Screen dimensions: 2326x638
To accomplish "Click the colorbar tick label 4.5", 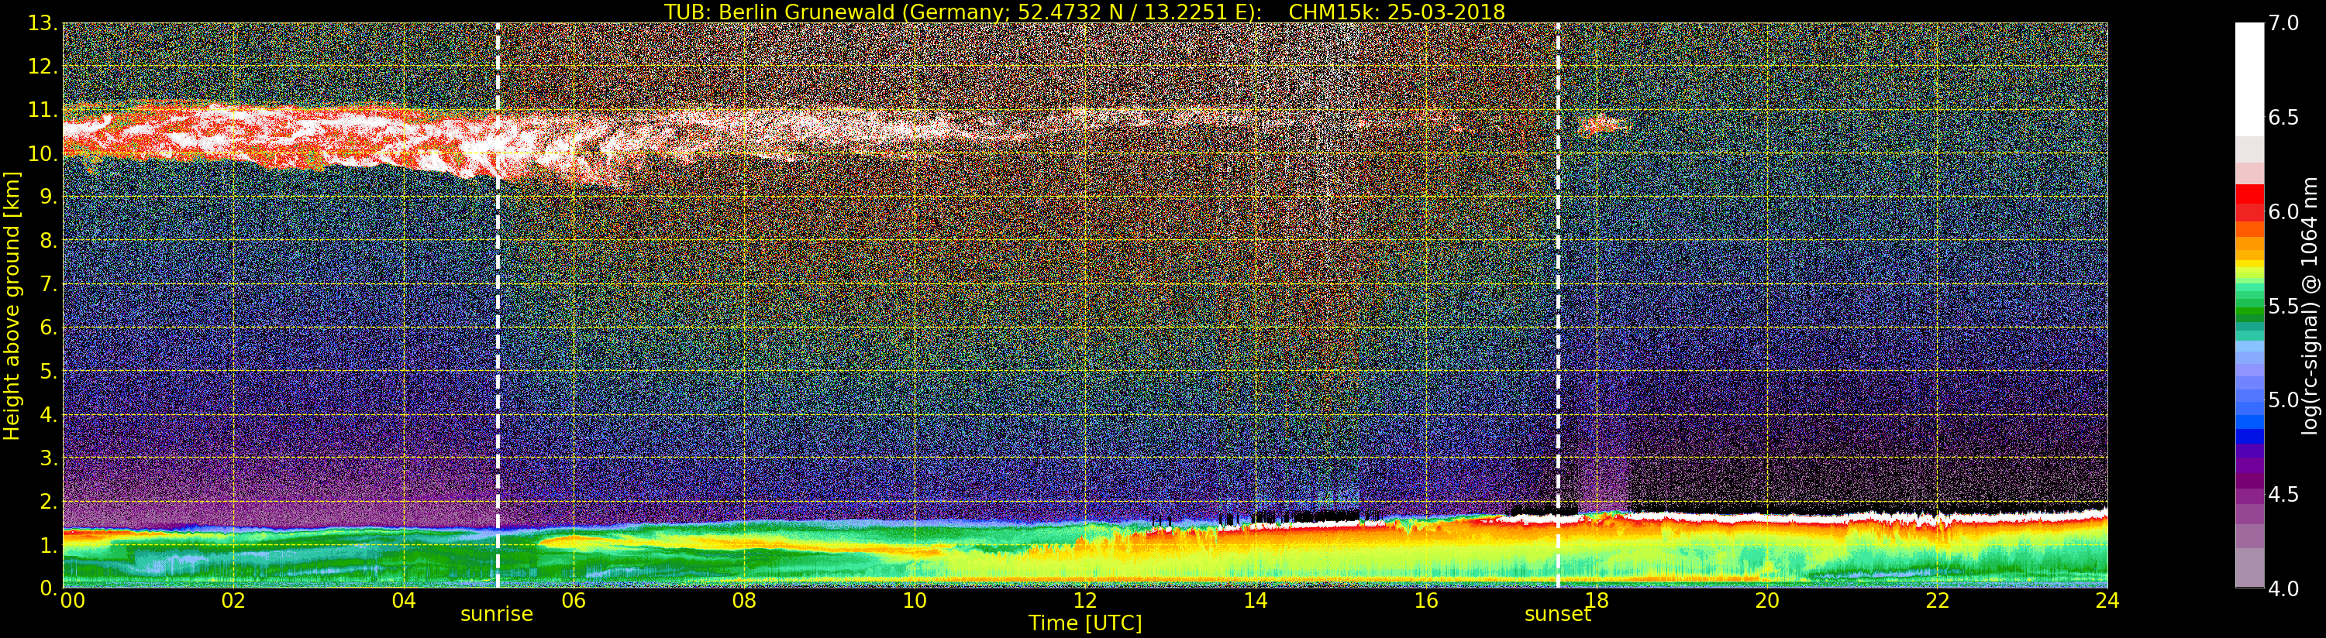I will tap(2283, 495).
